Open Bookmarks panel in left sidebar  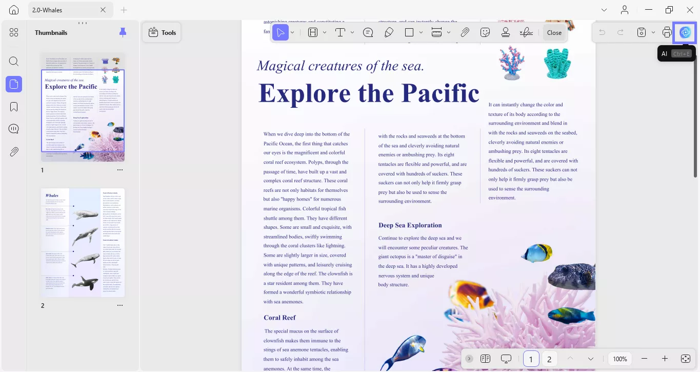pyautogui.click(x=14, y=107)
